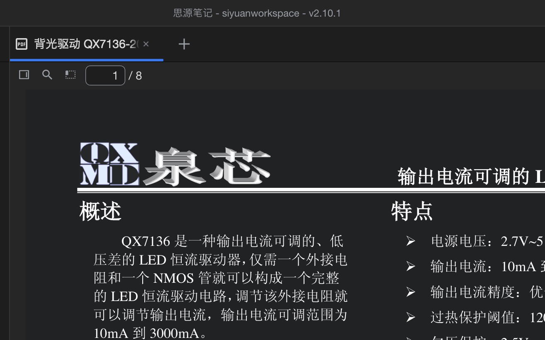Activate the rectangle annotation selection tool
The width and height of the screenshot is (545, 340).
[71, 75]
